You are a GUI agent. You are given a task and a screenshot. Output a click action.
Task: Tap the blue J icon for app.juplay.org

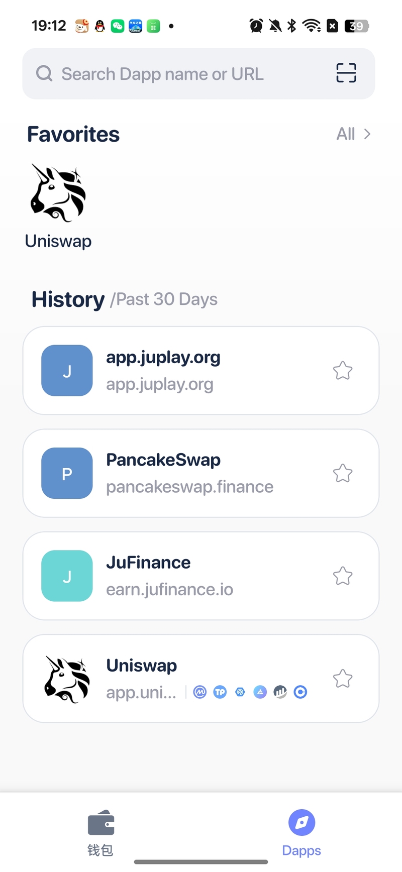click(67, 371)
